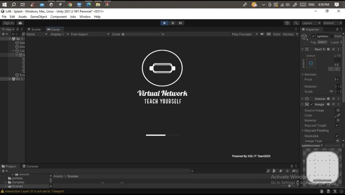Viewport: 345px width, 195px height.
Task: Click the anchor presets stretch box
Action: tap(311, 63)
